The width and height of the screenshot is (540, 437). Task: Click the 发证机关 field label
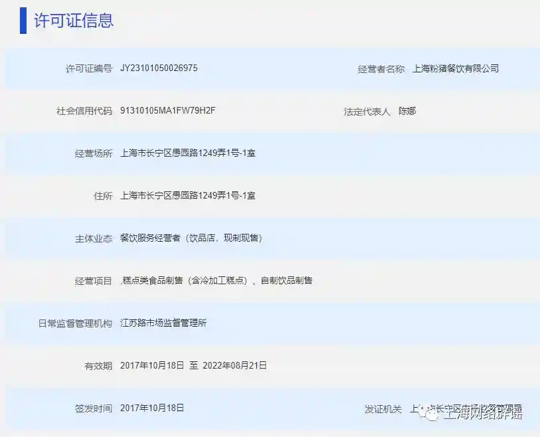click(x=383, y=409)
